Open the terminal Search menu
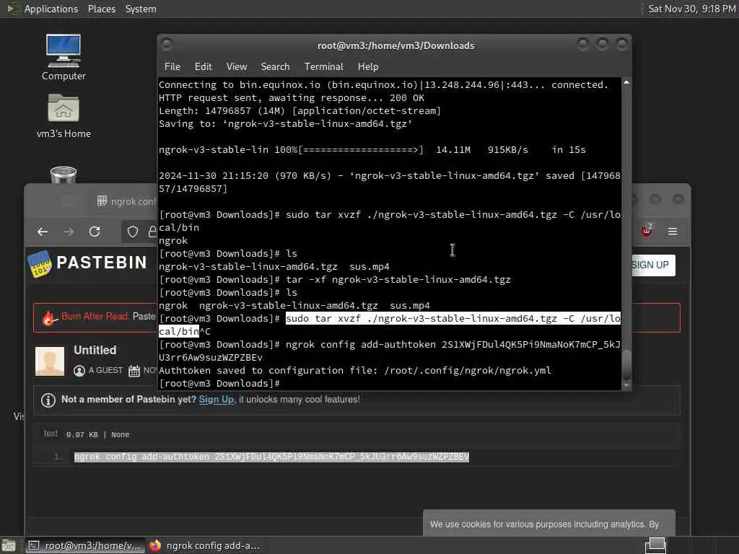The width and height of the screenshot is (739, 554). pos(275,66)
